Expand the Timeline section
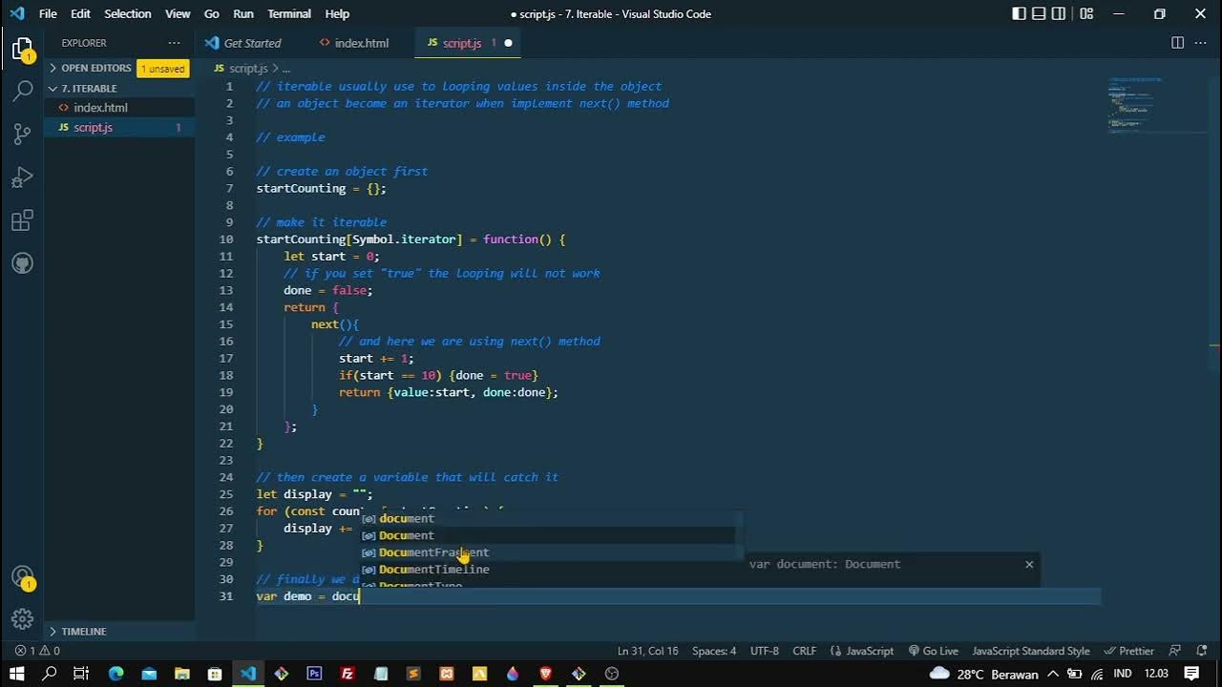 tap(84, 632)
